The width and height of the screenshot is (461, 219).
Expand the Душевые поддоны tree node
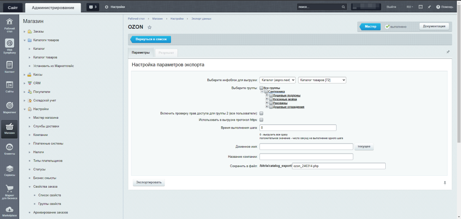pos(267,95)
